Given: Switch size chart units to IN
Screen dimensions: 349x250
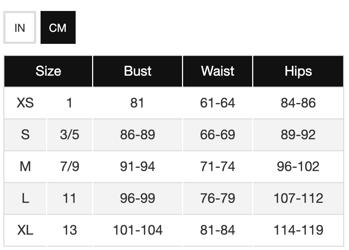Looking at the screenshot, I should coord(20,27).
